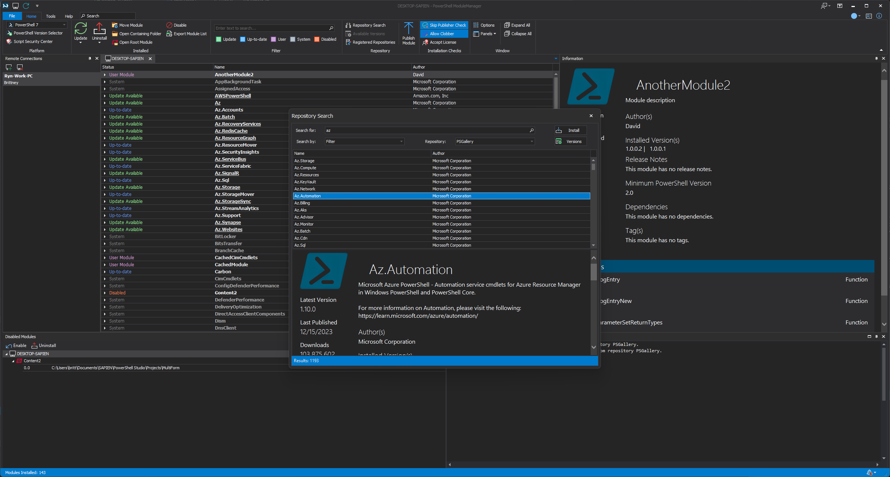The image size is (890, 477).
Task: Click the Update modules ribbon icon
Action: click(x=80, y=29)
